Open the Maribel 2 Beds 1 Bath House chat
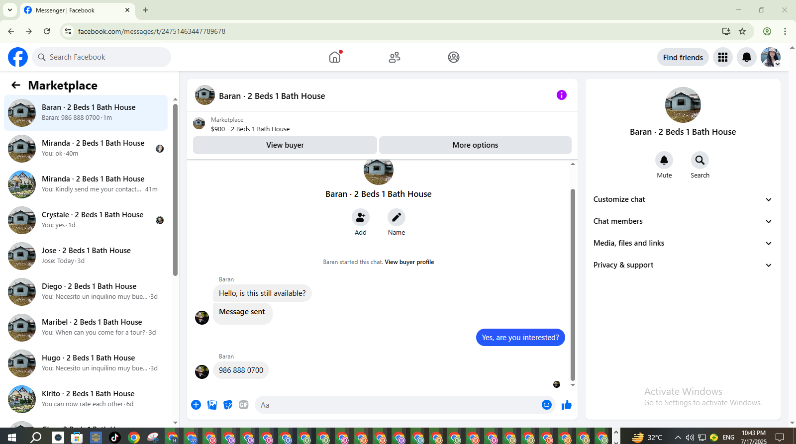 86,328
